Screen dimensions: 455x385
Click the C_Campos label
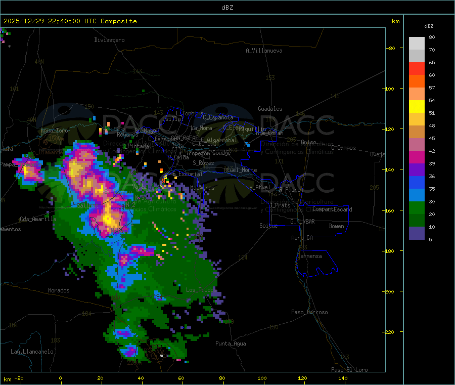point(344,148)
